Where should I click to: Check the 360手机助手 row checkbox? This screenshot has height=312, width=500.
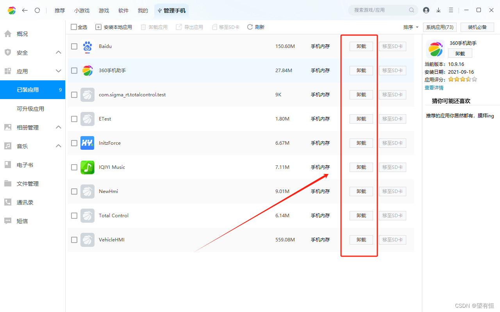tap(74, 71)
